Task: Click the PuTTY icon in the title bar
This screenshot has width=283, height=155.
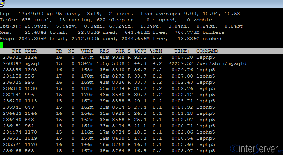Action: pos(2,3)
